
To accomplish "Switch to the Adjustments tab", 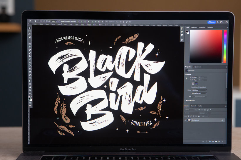I will coord(197,67).
